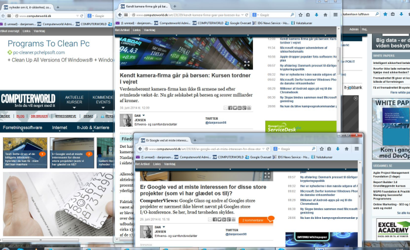Open the BLOG link in the Computerworld navigation

(x=20, y=116)
